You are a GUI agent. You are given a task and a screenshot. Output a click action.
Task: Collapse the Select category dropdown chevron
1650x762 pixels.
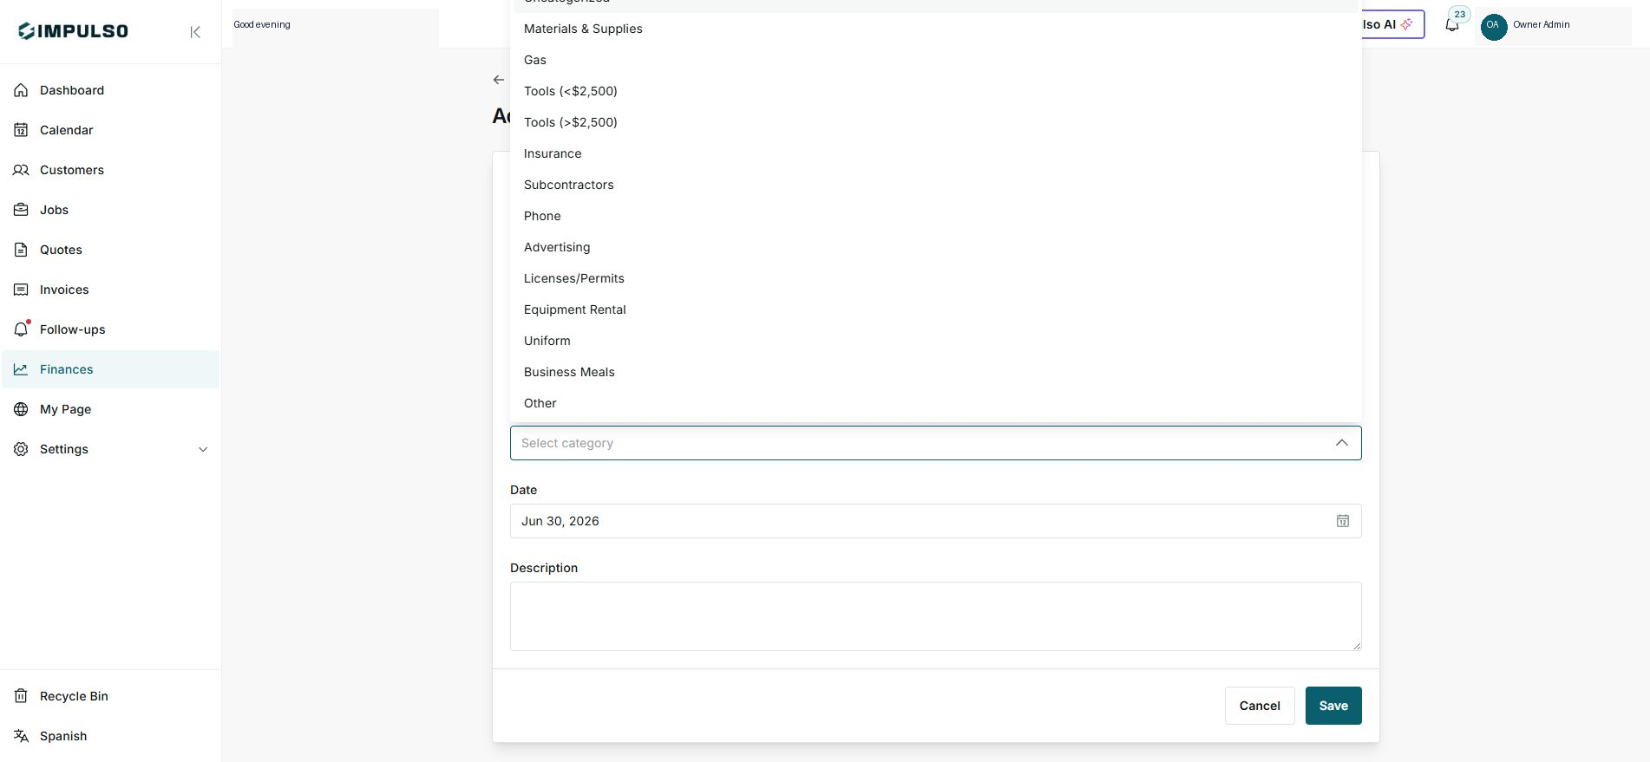tap(1342, 443)
